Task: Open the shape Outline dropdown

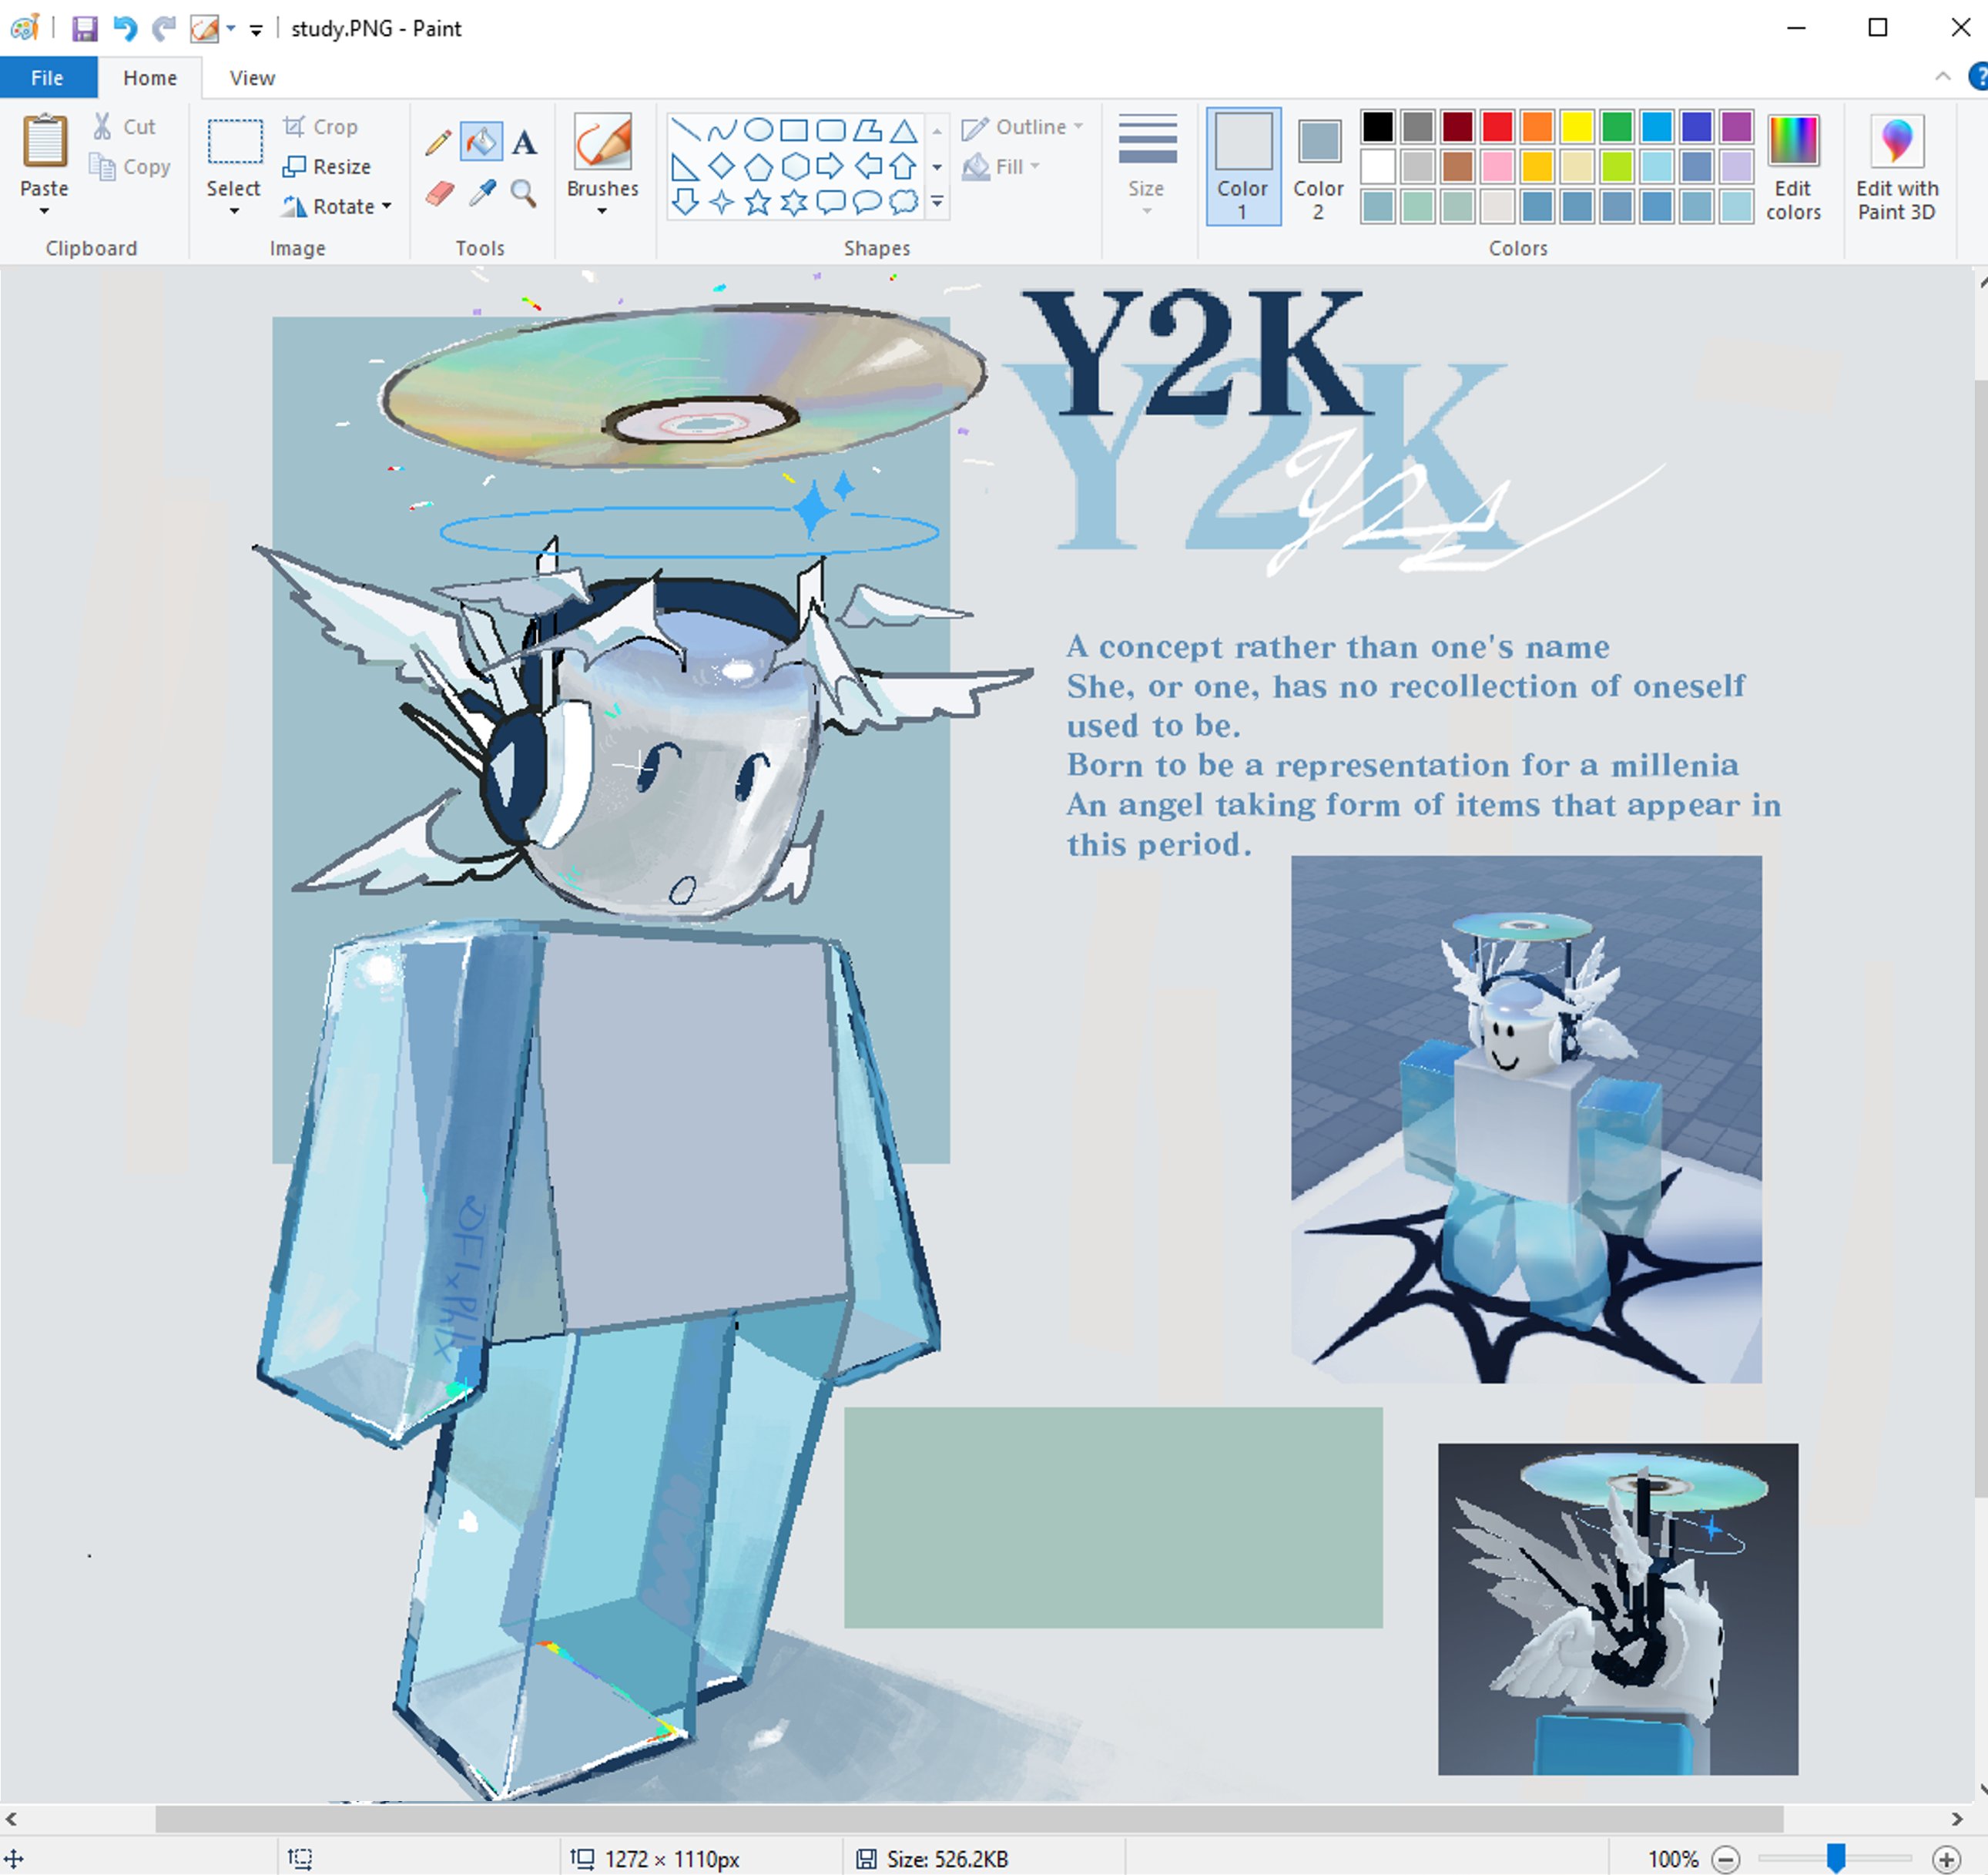Action: [x=1022, y=126]
